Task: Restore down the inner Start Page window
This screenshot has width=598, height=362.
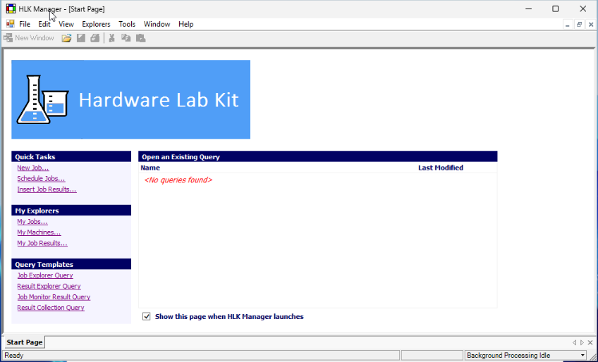Action: click(580, 25)
